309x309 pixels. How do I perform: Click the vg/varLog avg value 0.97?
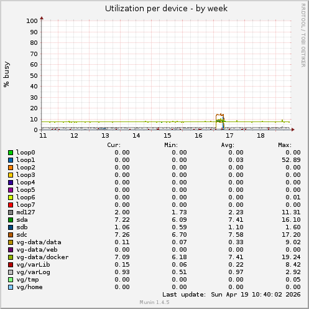pyautogui.click(x=236, y=272)
